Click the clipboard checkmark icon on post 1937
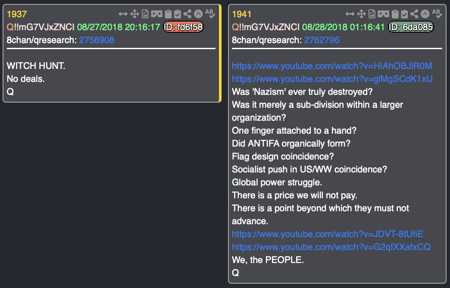This screenshot has width=450, height=288. (x=178, y=14)
